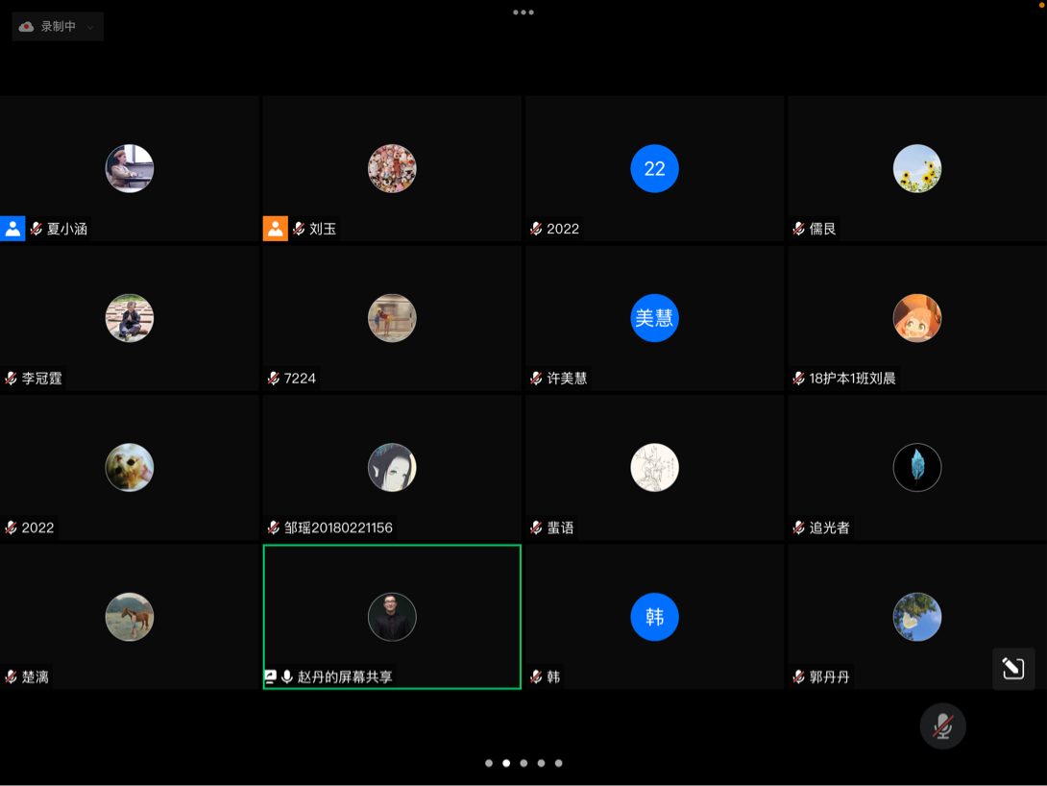Click the orange co-host icon beside 刘玉
The height and width of the screenshot is (786, 1047).
click(275, 229)
